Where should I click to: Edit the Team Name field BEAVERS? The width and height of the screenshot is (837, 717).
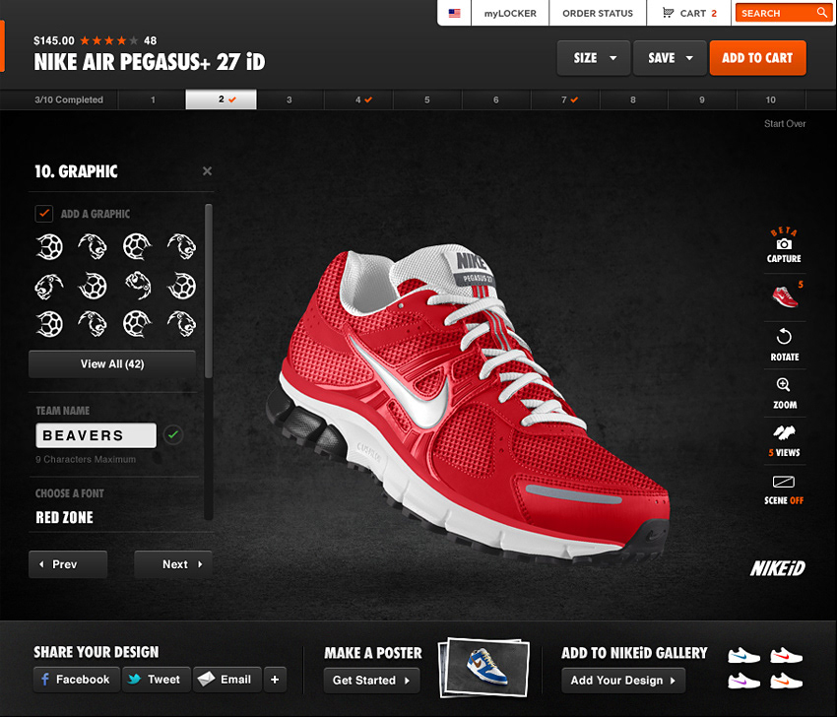pyautogui.click(x=97, y=435)
